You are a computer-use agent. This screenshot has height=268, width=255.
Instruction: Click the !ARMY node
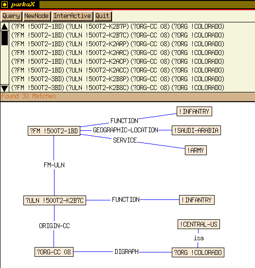[x=196, y=150]
